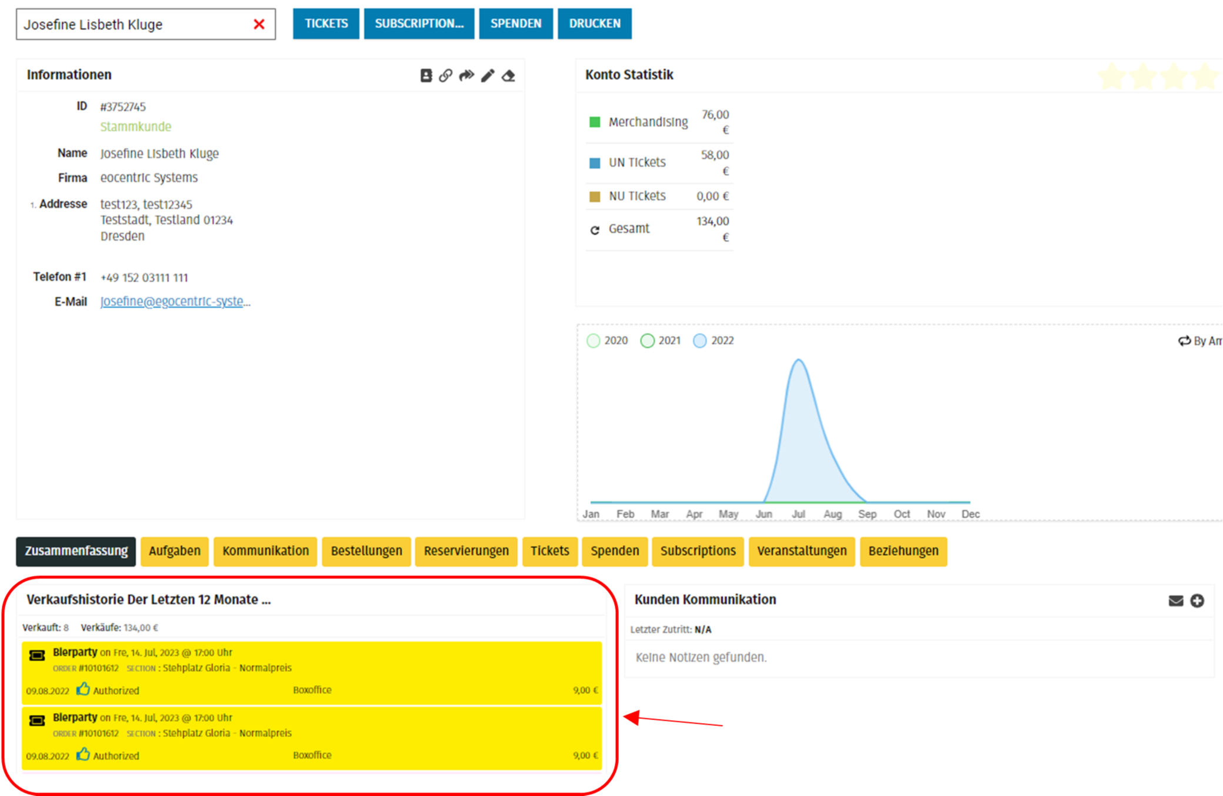The height and width of the screenshot is (796, 1223).
Task: Open the address book contact icon
Action: pos(426,75)
